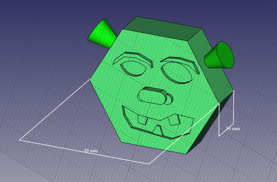Click the 40 mm dimension label
Viewport: 277px width, 182px height.
(91, 151)
